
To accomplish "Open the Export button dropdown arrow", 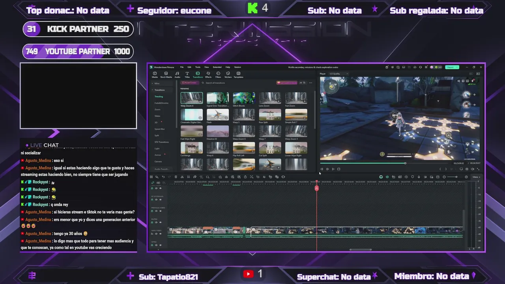I will point(458,67).
